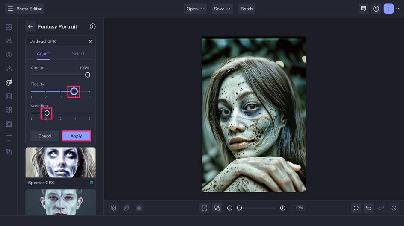Zoom out with the minus icon
Image resolution: width=404 pixels, height=226 pixels.
point(229,208)
